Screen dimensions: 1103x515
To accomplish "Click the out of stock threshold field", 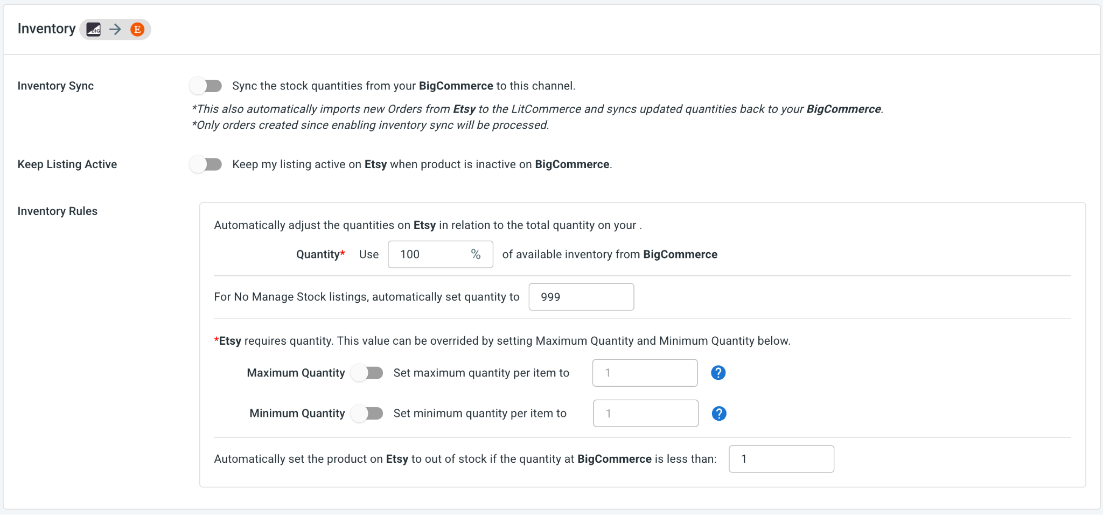I will pyautogui.click(x=781, y=459).
